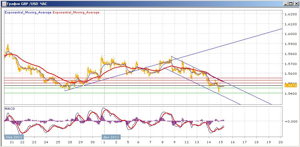Click date label 14 on time axis

[209, 142]
